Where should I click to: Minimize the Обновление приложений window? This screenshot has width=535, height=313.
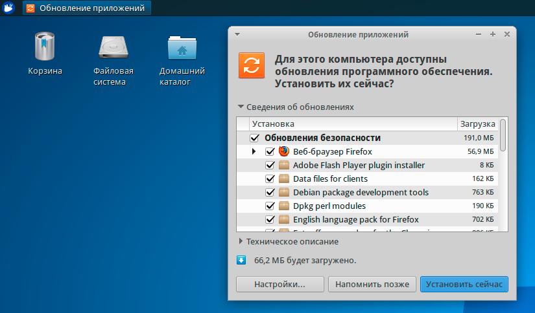[x=479, y=34]
